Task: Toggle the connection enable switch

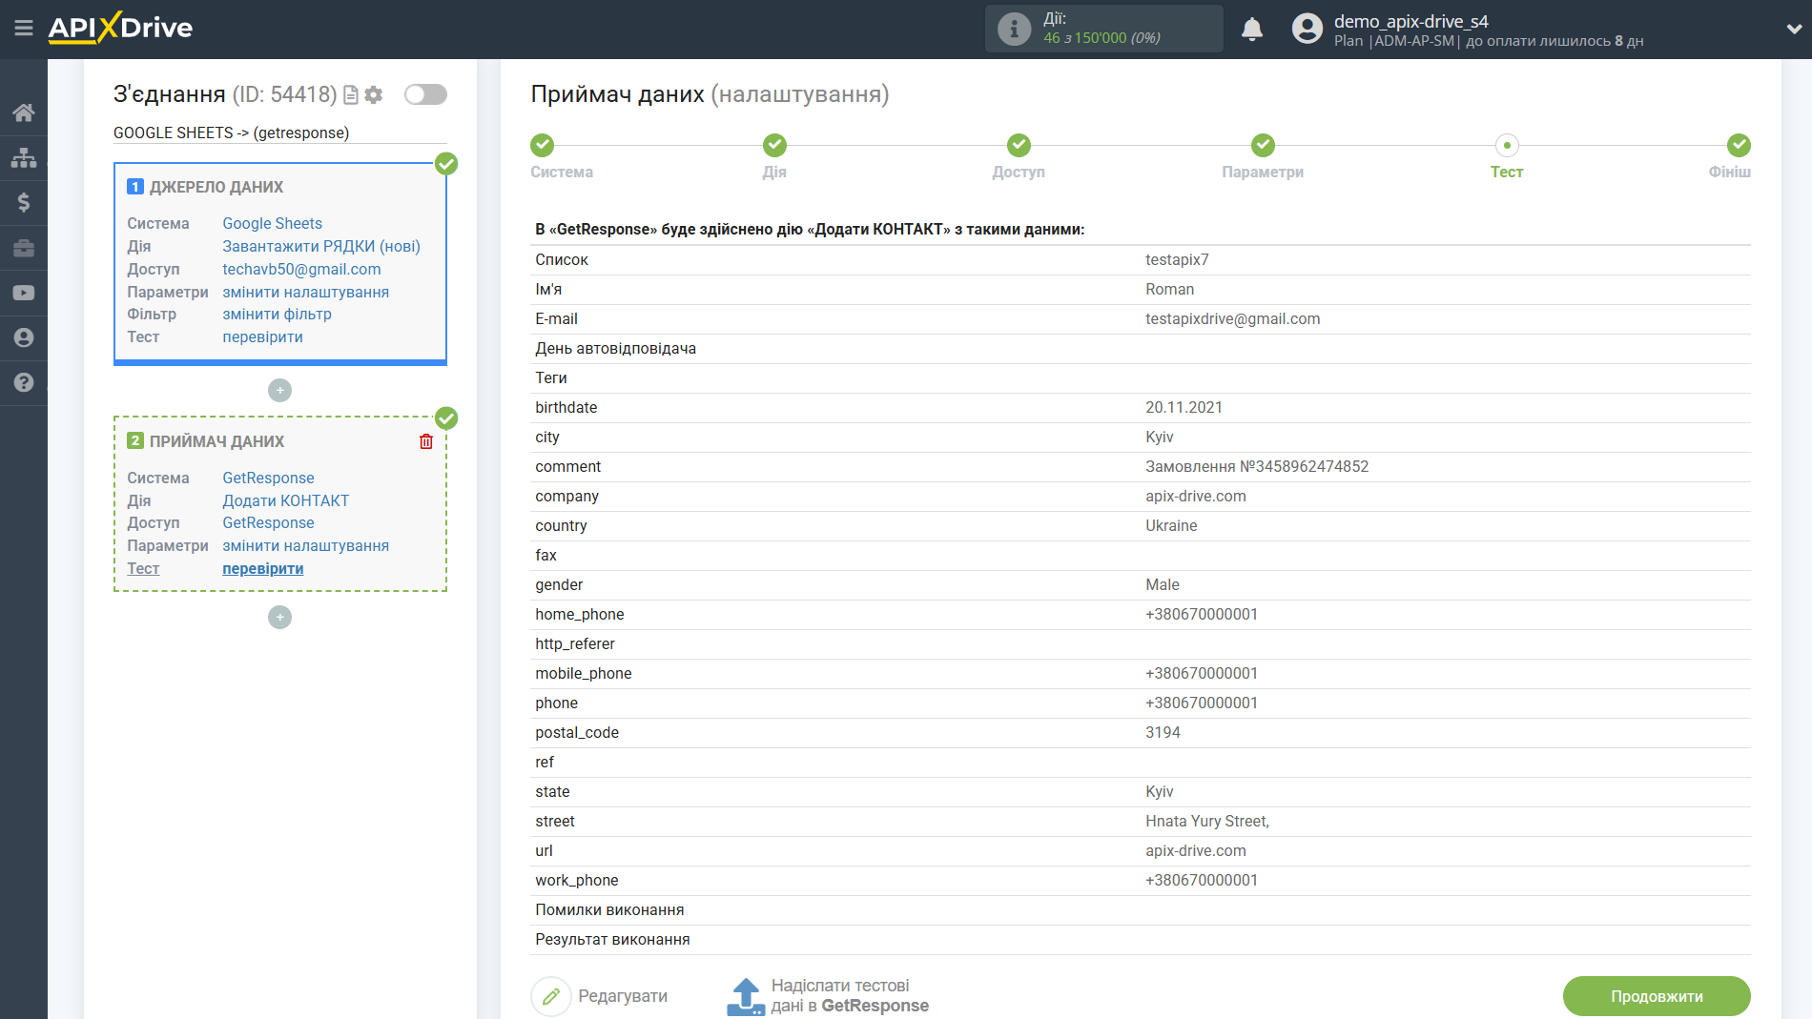Action: click(x=425, y=94)
